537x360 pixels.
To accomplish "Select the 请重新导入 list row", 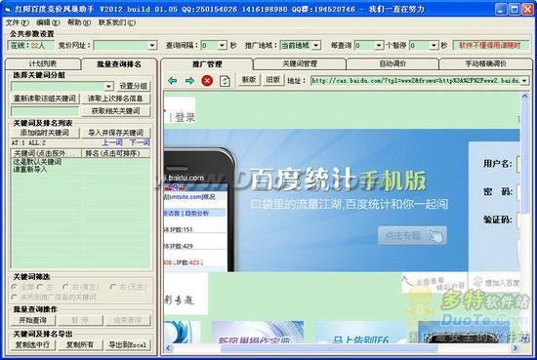I will point(30,169).
